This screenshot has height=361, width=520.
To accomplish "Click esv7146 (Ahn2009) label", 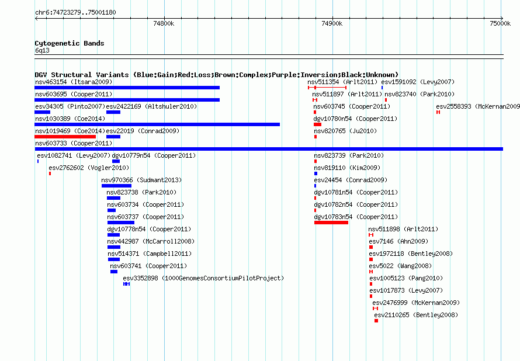I will 398,241.
